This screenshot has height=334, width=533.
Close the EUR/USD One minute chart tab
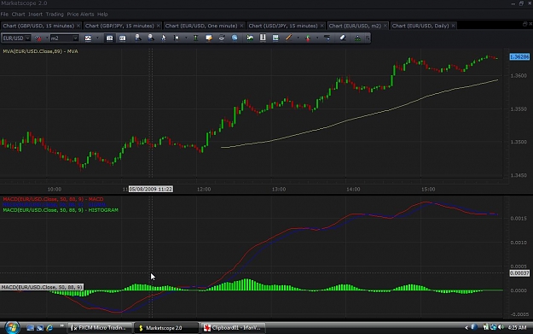pyautogui.click(x=241, y=26)
